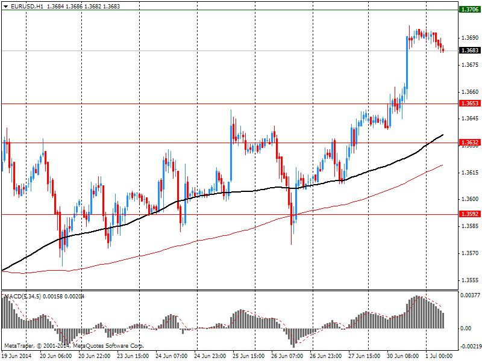Select the 1.3706 green price label
This screenshot has width=482, height=361.
click(470, 10)
